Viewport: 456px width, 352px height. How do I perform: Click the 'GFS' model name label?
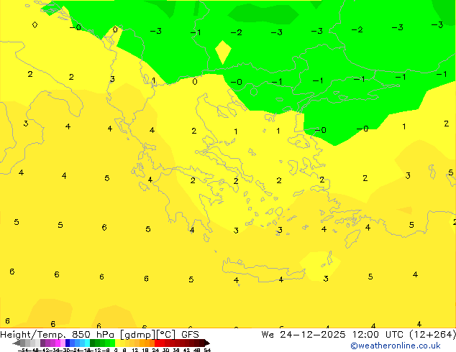(x=190, y=335)
